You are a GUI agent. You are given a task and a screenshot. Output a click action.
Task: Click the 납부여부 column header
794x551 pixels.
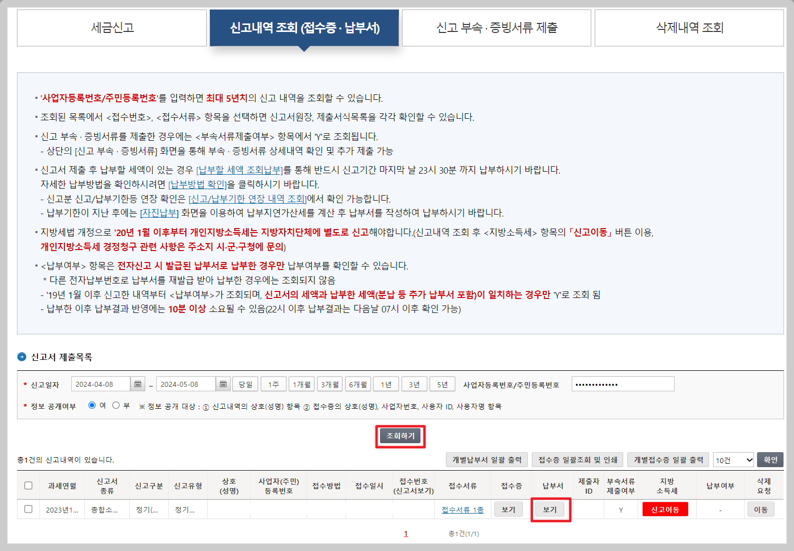click(720, 486)
